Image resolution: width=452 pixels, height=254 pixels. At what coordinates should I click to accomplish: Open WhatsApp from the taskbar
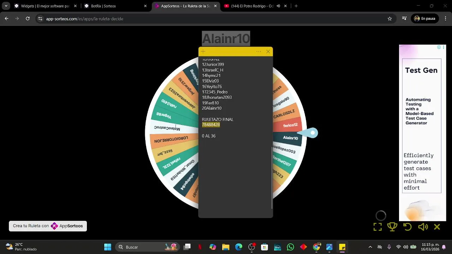(x=290, y=247)
